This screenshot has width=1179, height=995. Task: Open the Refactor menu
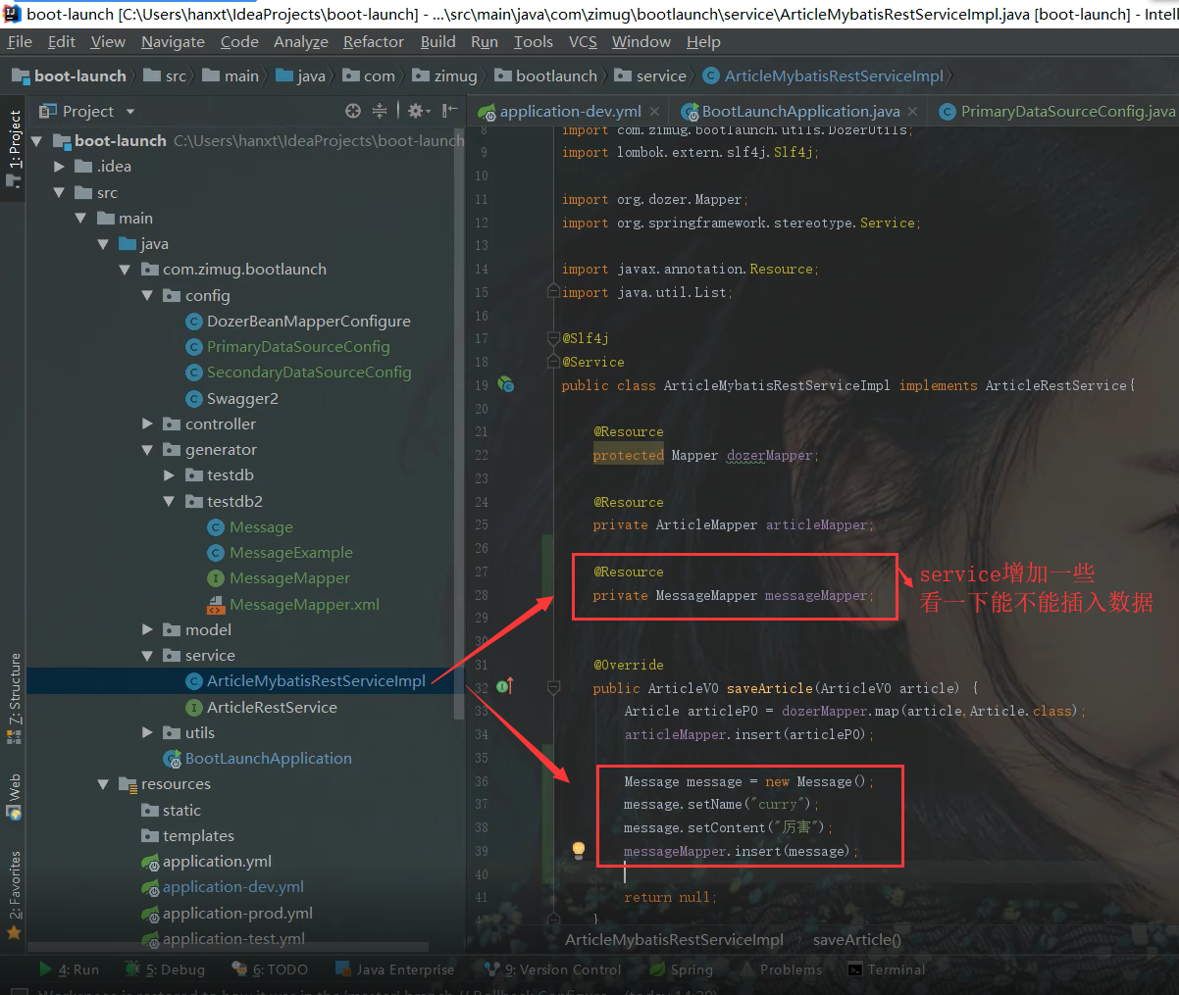[x=373, y=42]
